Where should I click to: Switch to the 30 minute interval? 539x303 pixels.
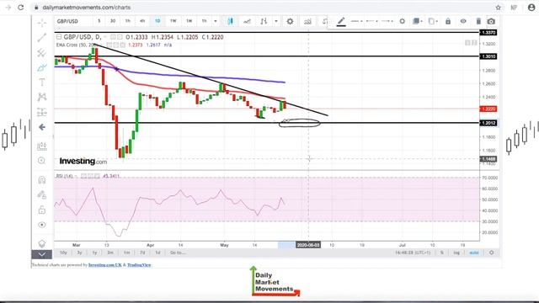click(113, 21)
